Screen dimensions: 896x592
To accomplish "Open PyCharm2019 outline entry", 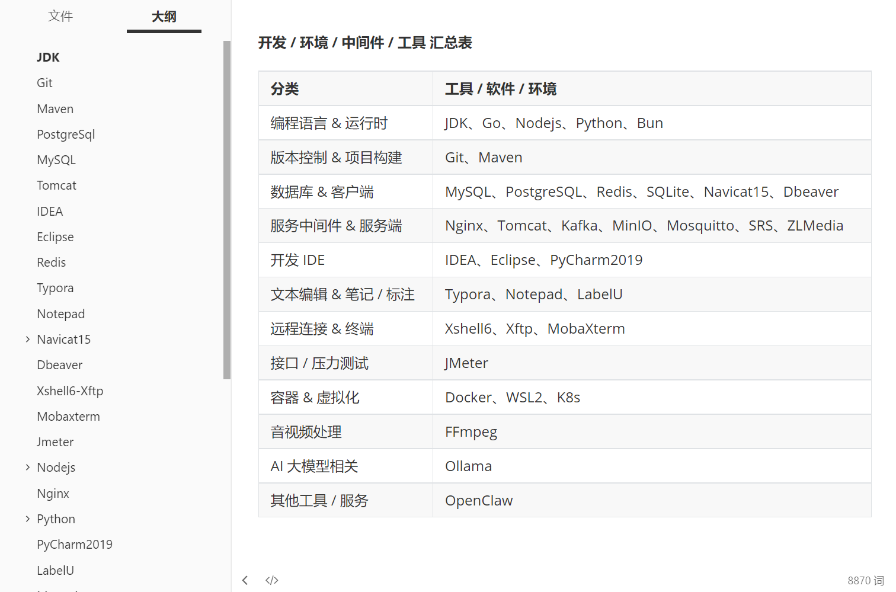I will pos(75,545).
